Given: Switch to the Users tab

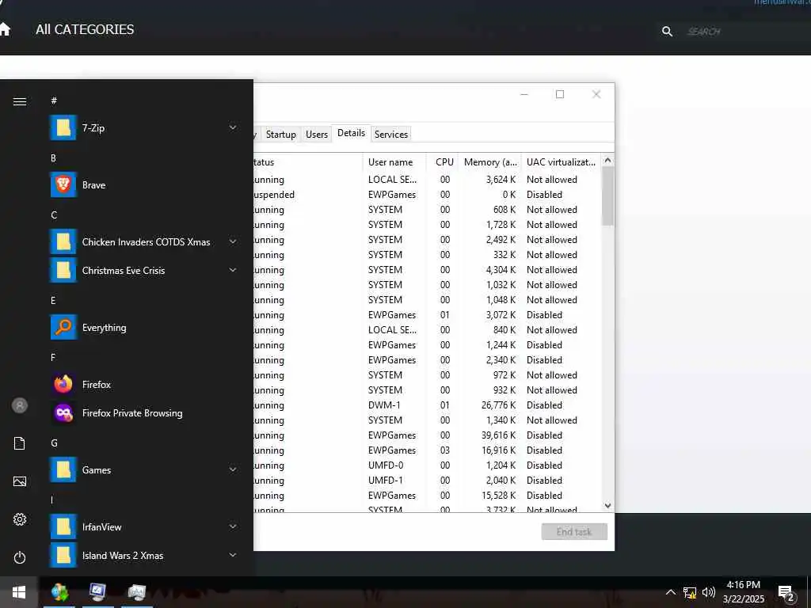Looking at the screenshot, I should click(x=317, y=135).
